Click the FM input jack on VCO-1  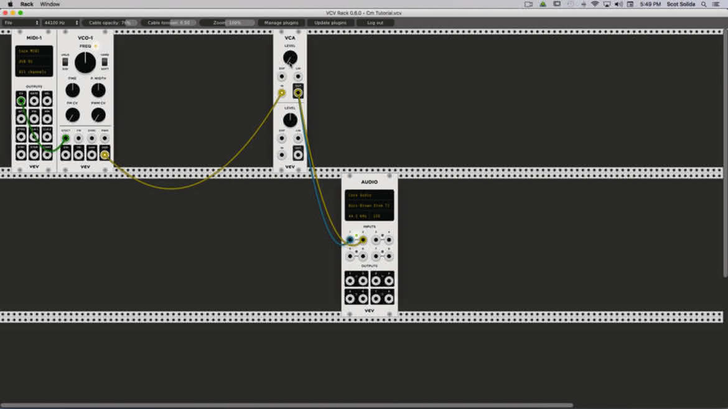click(x=78, y=138)
